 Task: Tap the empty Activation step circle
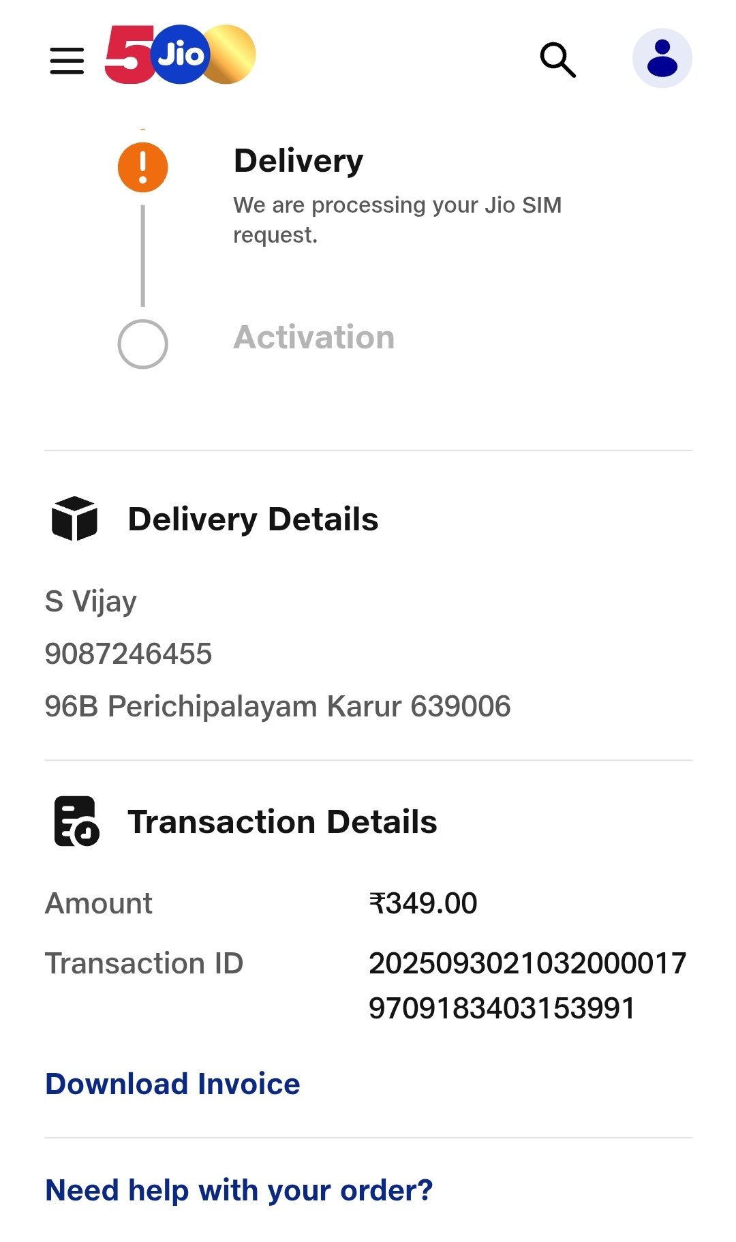[142, 344]
